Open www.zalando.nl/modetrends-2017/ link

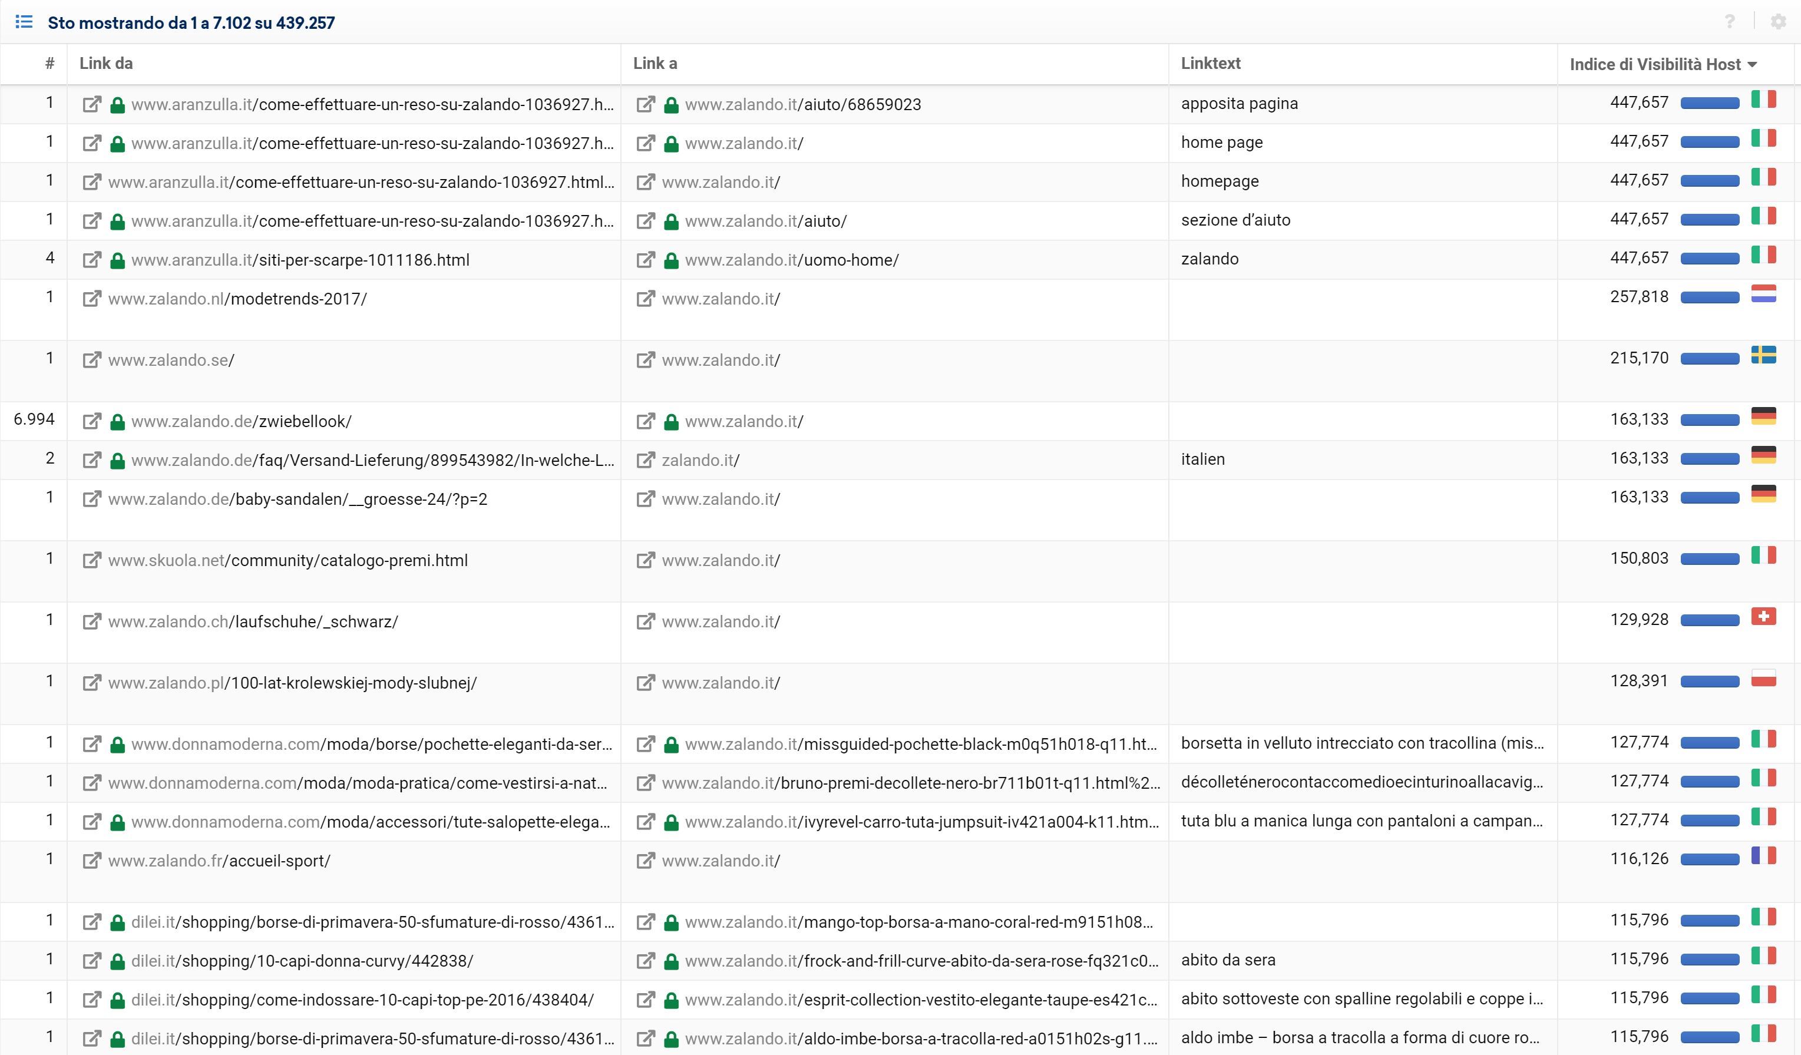(237, 298)
